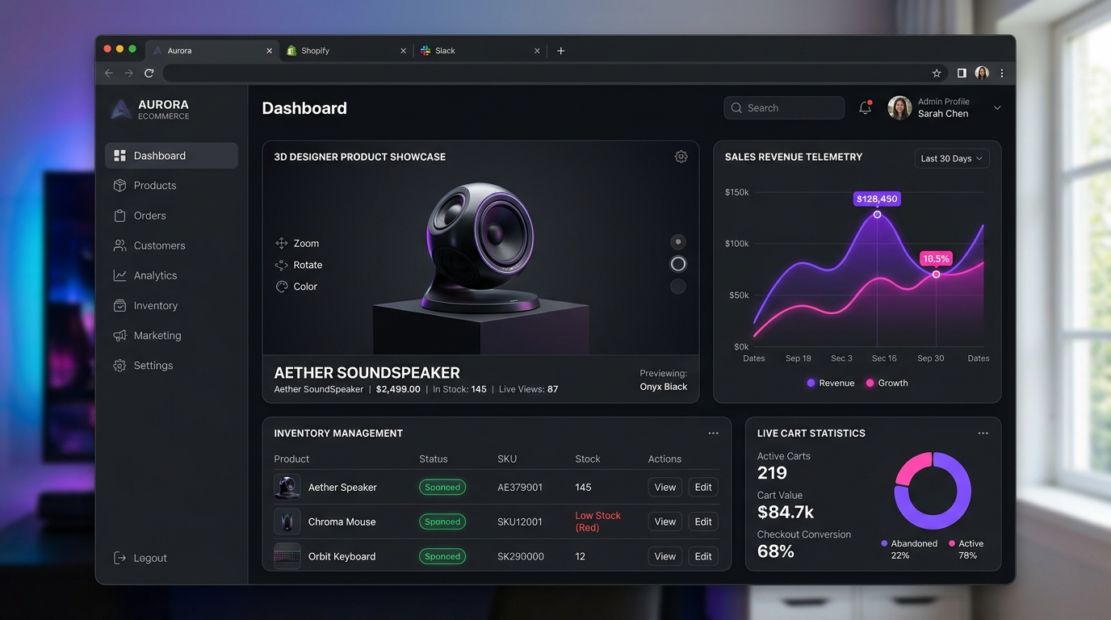Click the $128,450 revenue data point
Viewport: 1111px width, 620px height.
pos(877,214)
